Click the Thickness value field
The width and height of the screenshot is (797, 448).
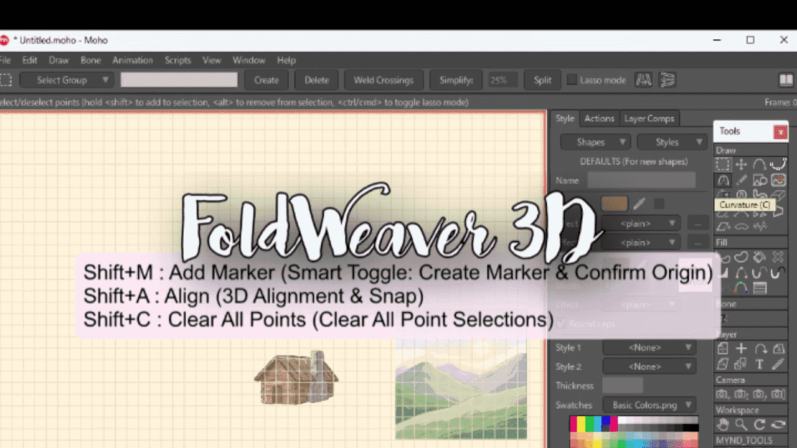tap(623, 386)
